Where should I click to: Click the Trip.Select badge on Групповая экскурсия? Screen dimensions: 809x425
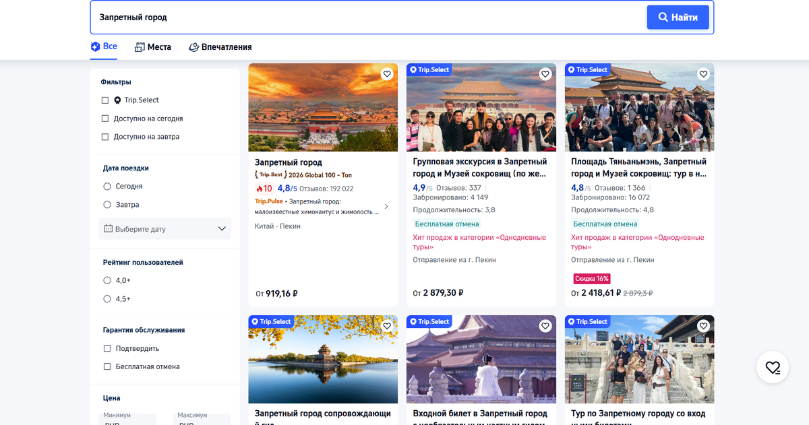429,69
